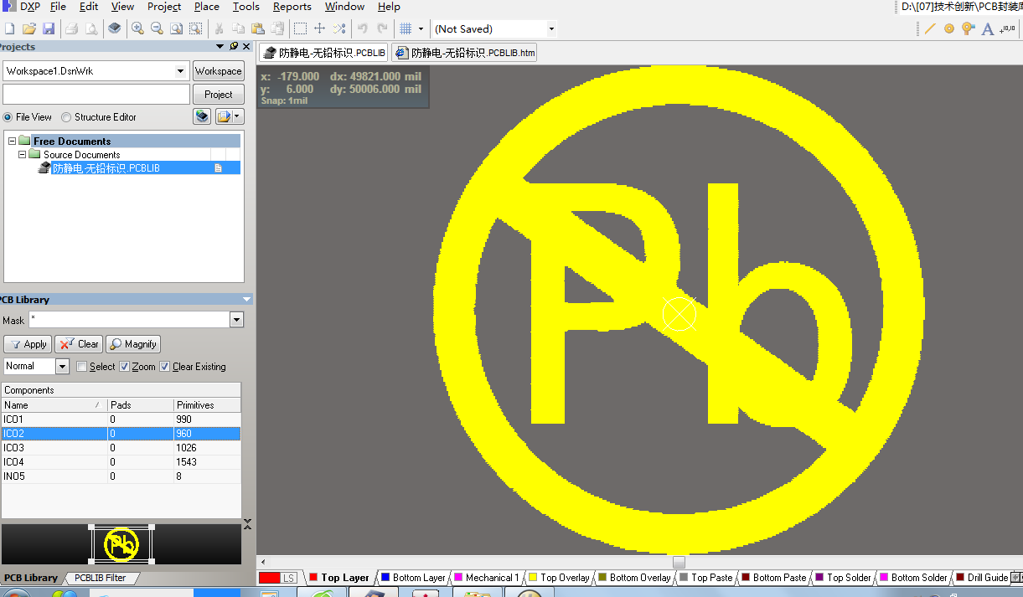Click the Print icon in the toolbar
The height and width of the screenshot is (597, 1023).
tap(72, 28)
